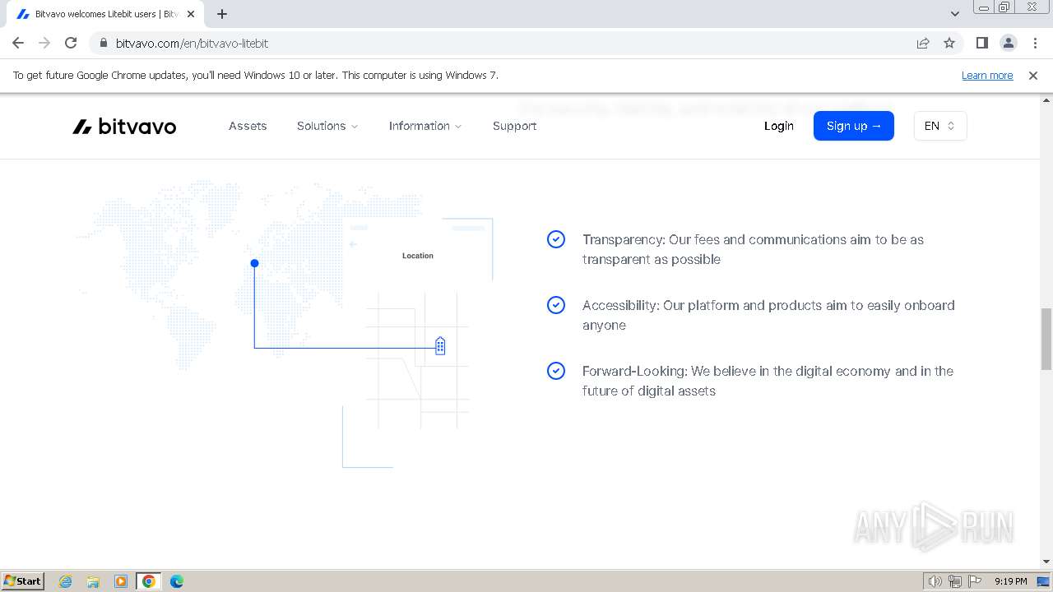The height and width of the screenshot is (592, 1053).
Task: Open Chrome side panel
Action: 981,43
